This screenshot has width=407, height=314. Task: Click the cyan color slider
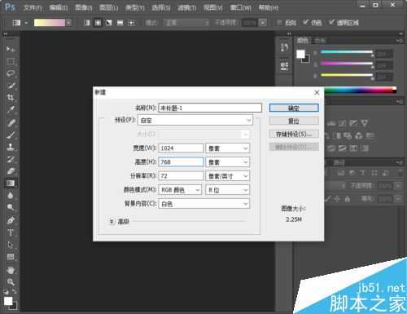point(347,52)
